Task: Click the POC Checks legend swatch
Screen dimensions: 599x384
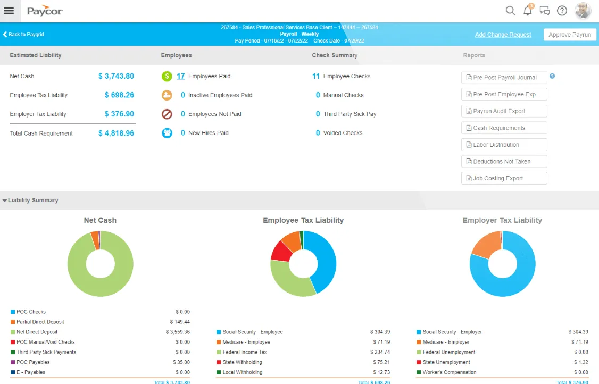Action: tap(13, 312)
